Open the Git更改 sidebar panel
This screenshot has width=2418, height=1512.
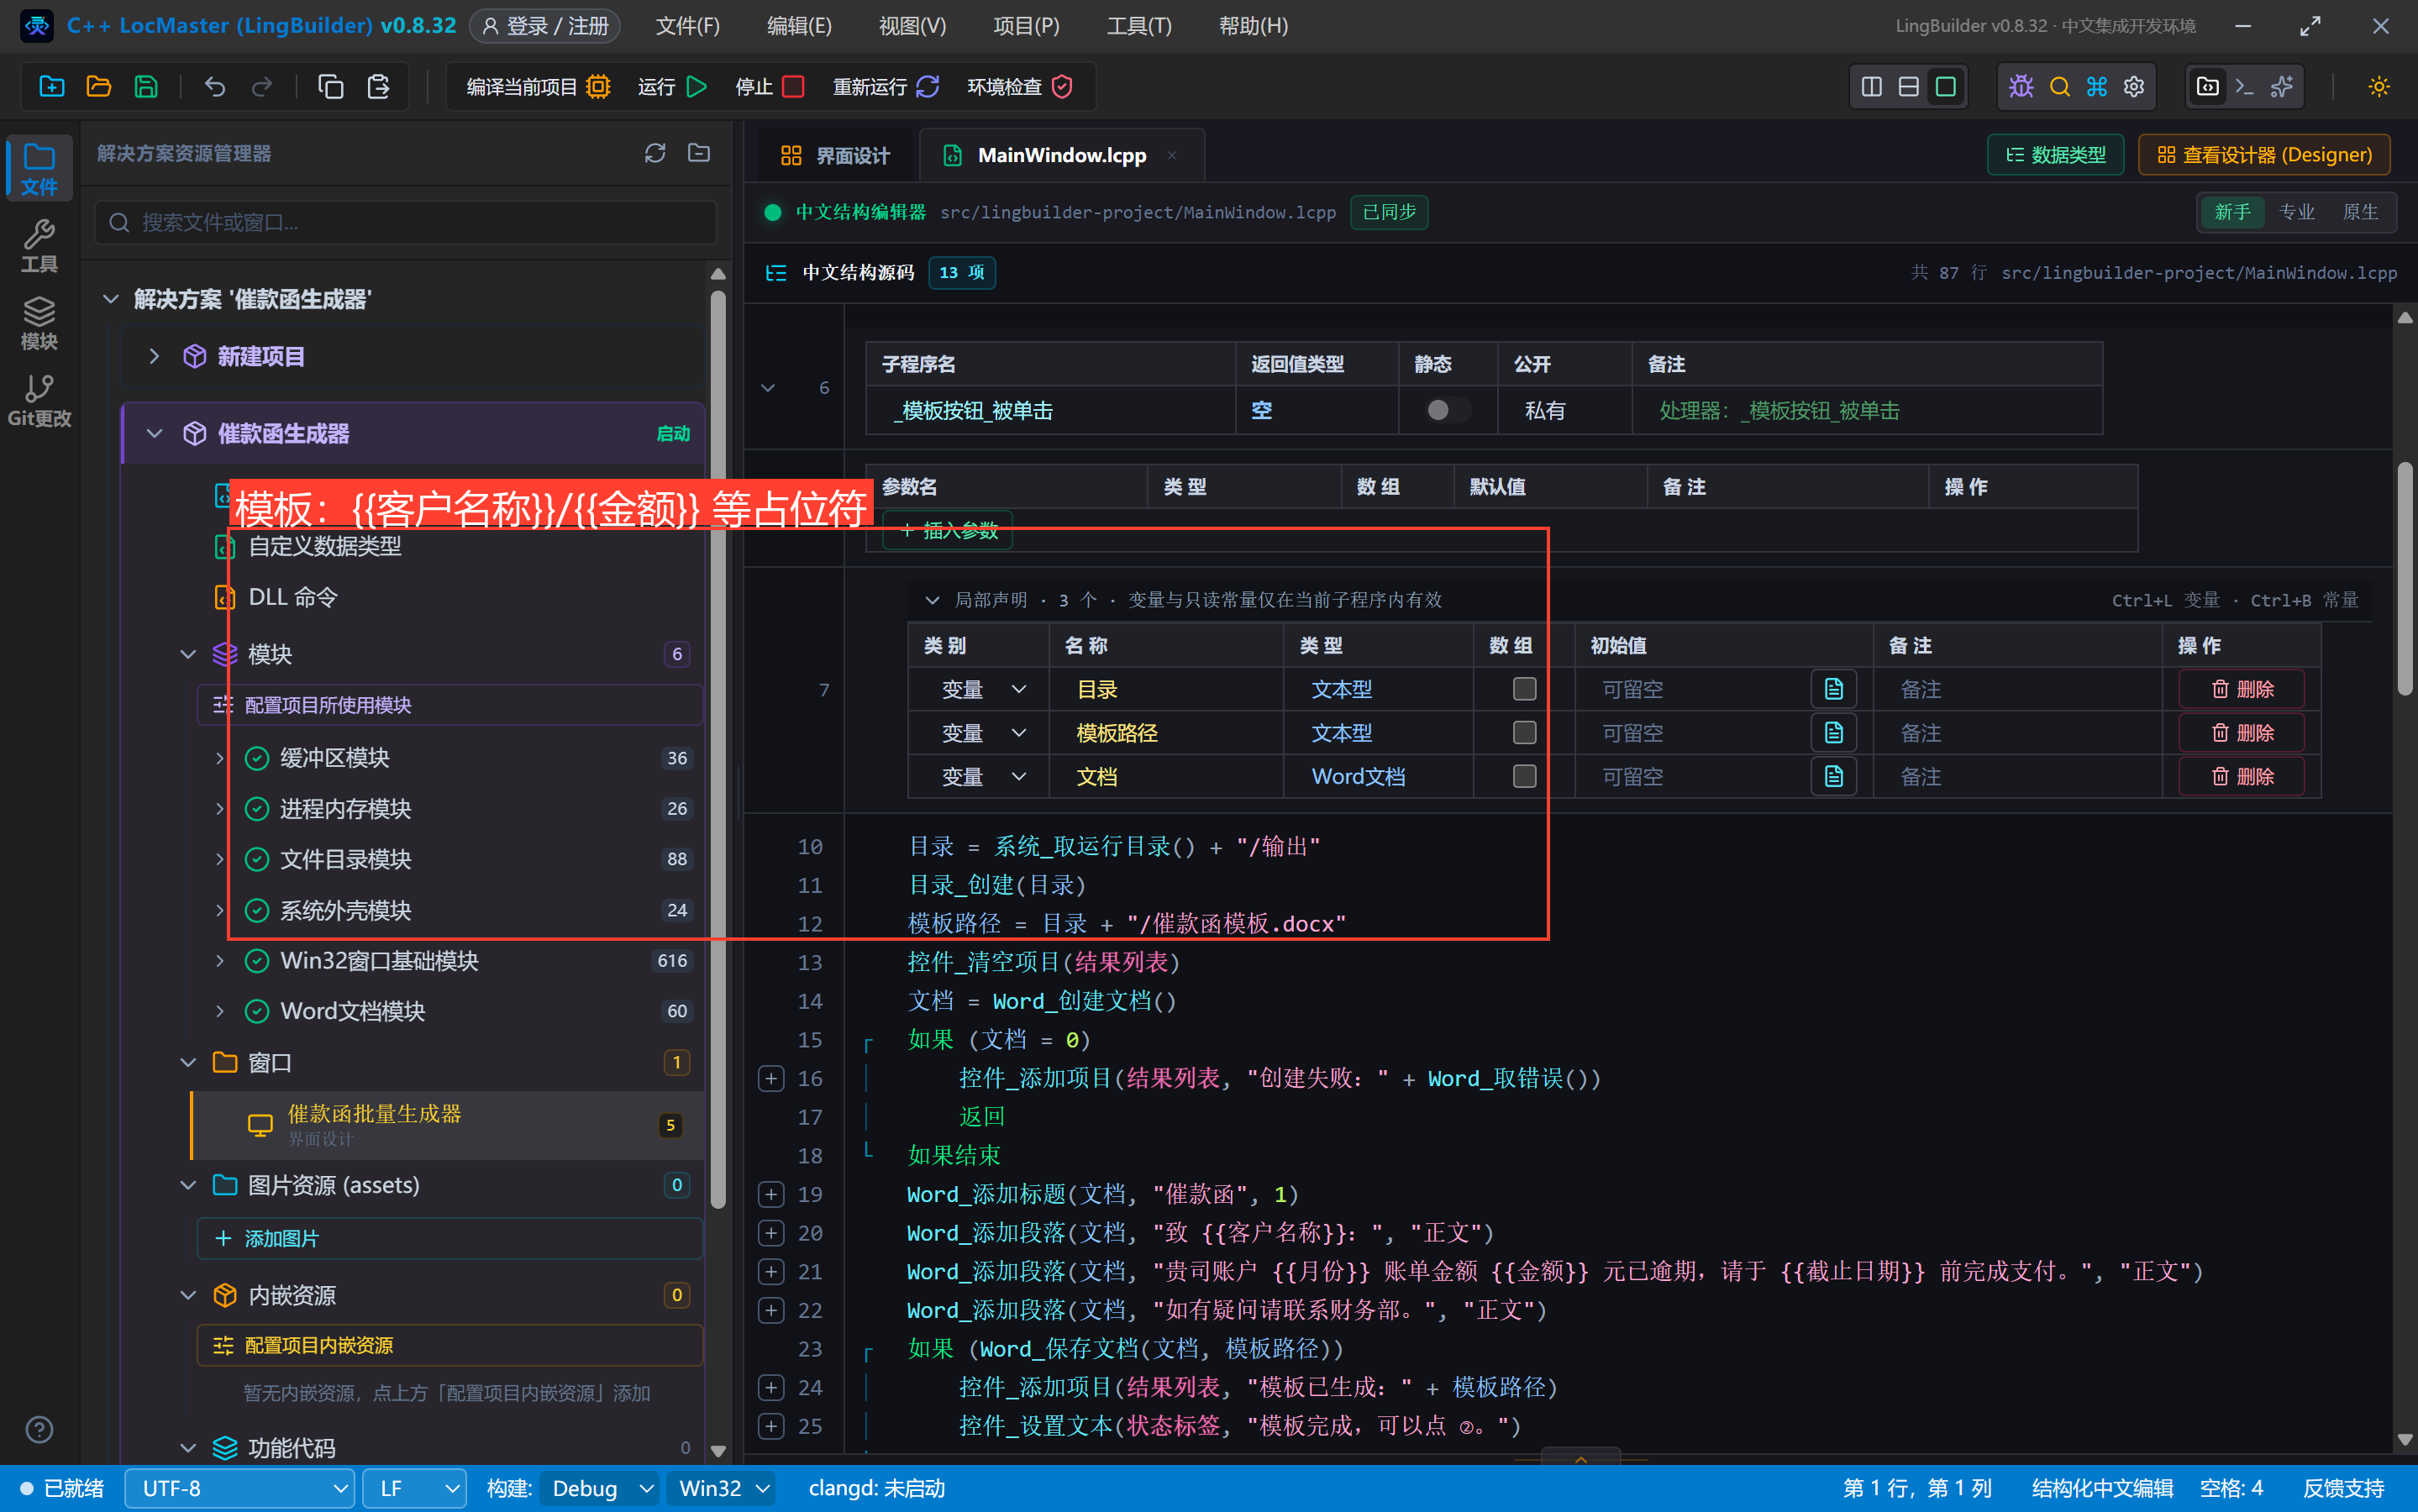39,400
